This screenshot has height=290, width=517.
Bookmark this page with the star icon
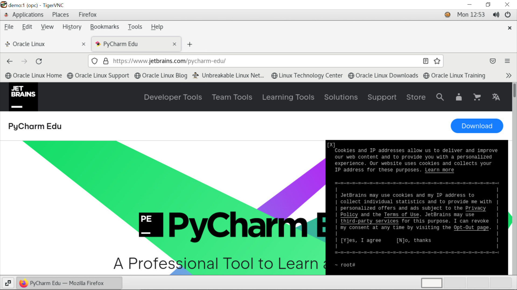[x=437, y=61]
